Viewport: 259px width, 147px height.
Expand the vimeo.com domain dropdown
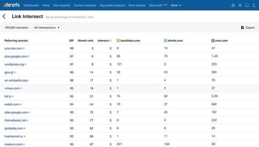pyautogui.click(x=21, y=89)
